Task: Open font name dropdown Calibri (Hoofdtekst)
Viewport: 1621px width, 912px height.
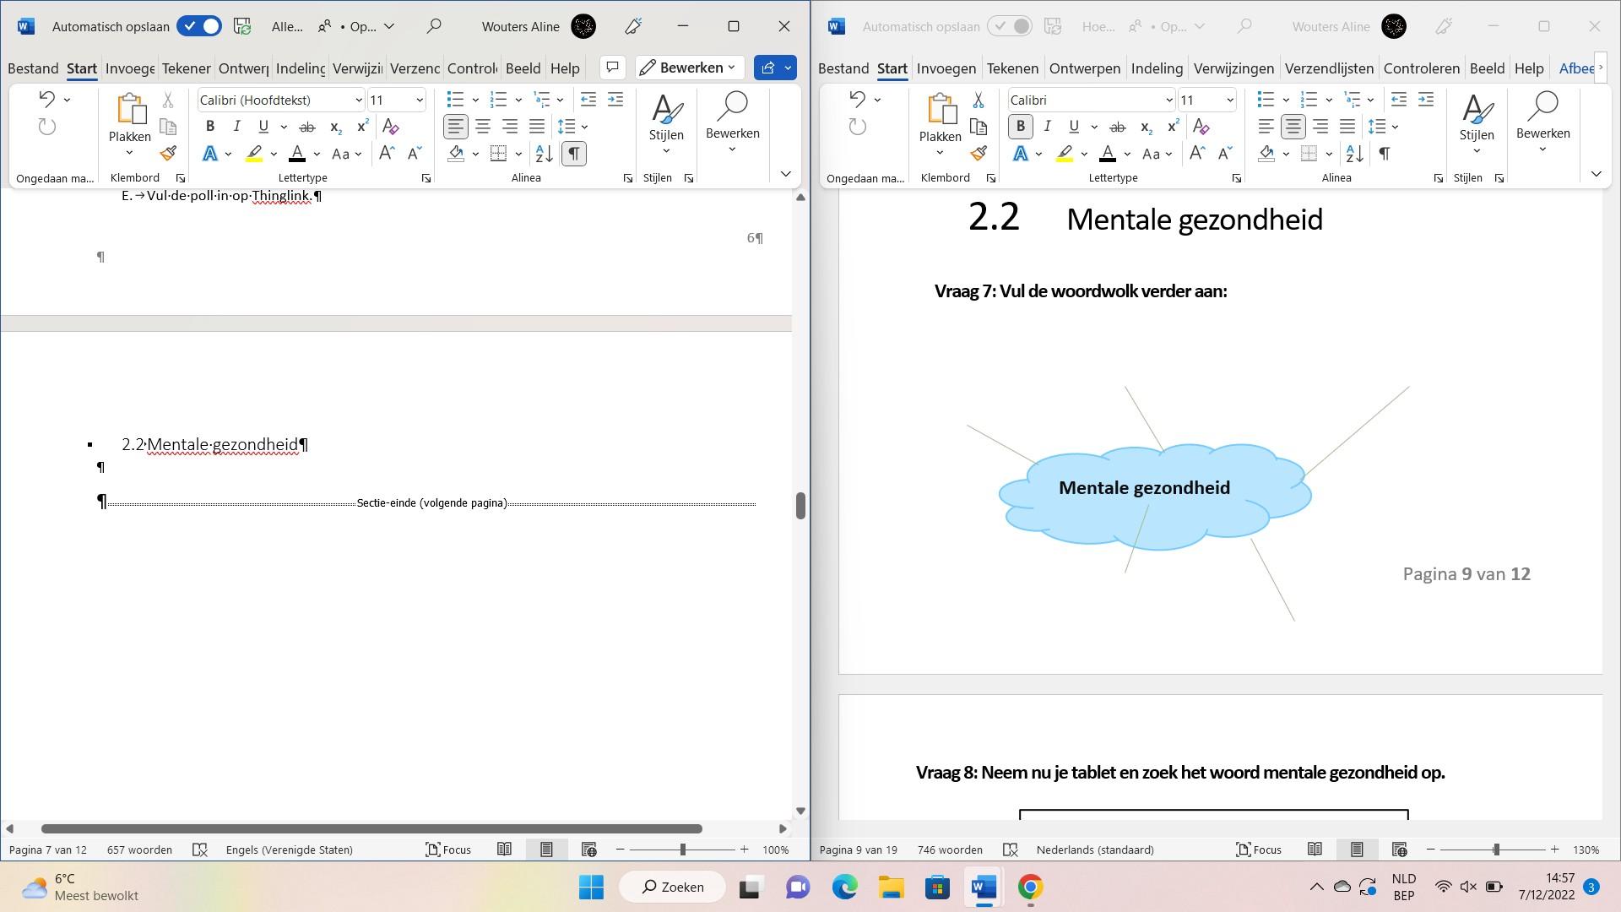Action: 358,100
